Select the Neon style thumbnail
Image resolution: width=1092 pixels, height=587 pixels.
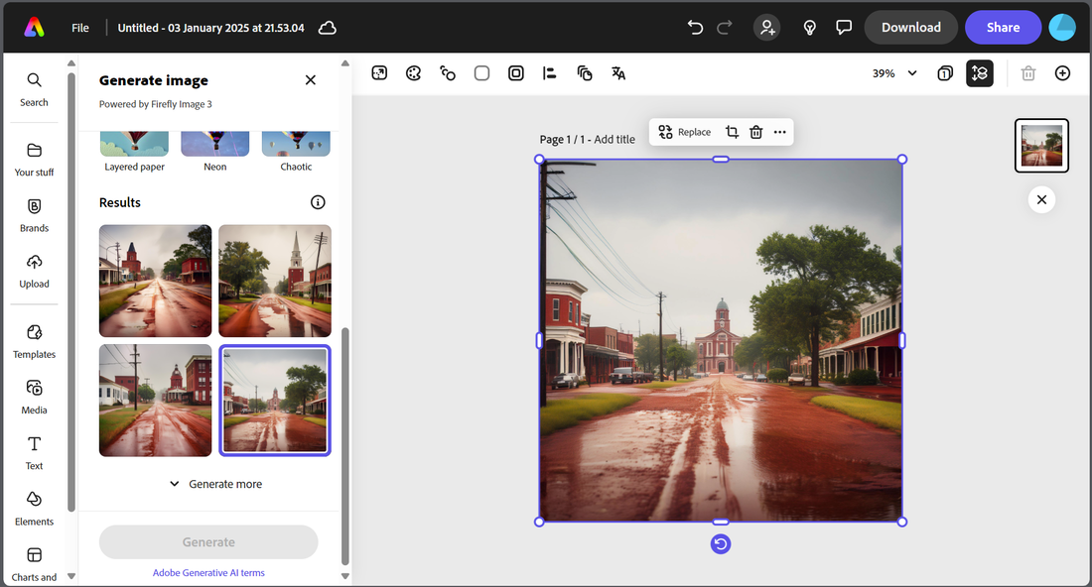click(x=215, y=145)
